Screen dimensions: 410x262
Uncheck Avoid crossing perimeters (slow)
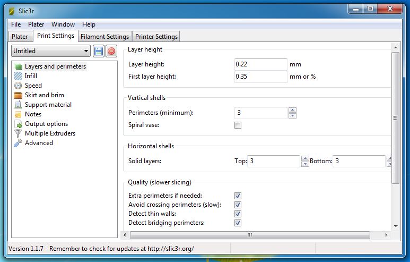[238, 205]
